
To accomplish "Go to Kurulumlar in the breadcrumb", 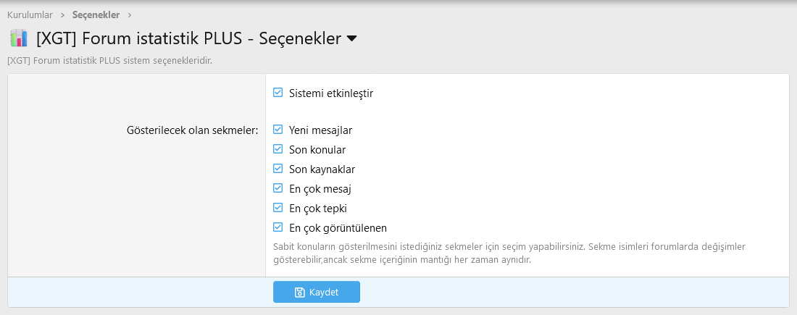I will point(30,14).
